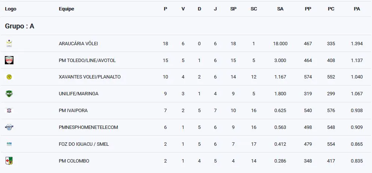
Task: Open the UNILIFE/MARINGA team name
Action: pos(79,94)
